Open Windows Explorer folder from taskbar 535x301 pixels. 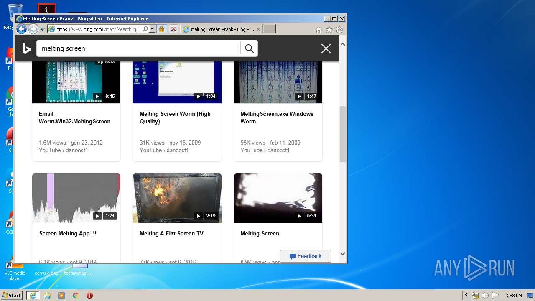pyautogui.click(x=47, y=296)
